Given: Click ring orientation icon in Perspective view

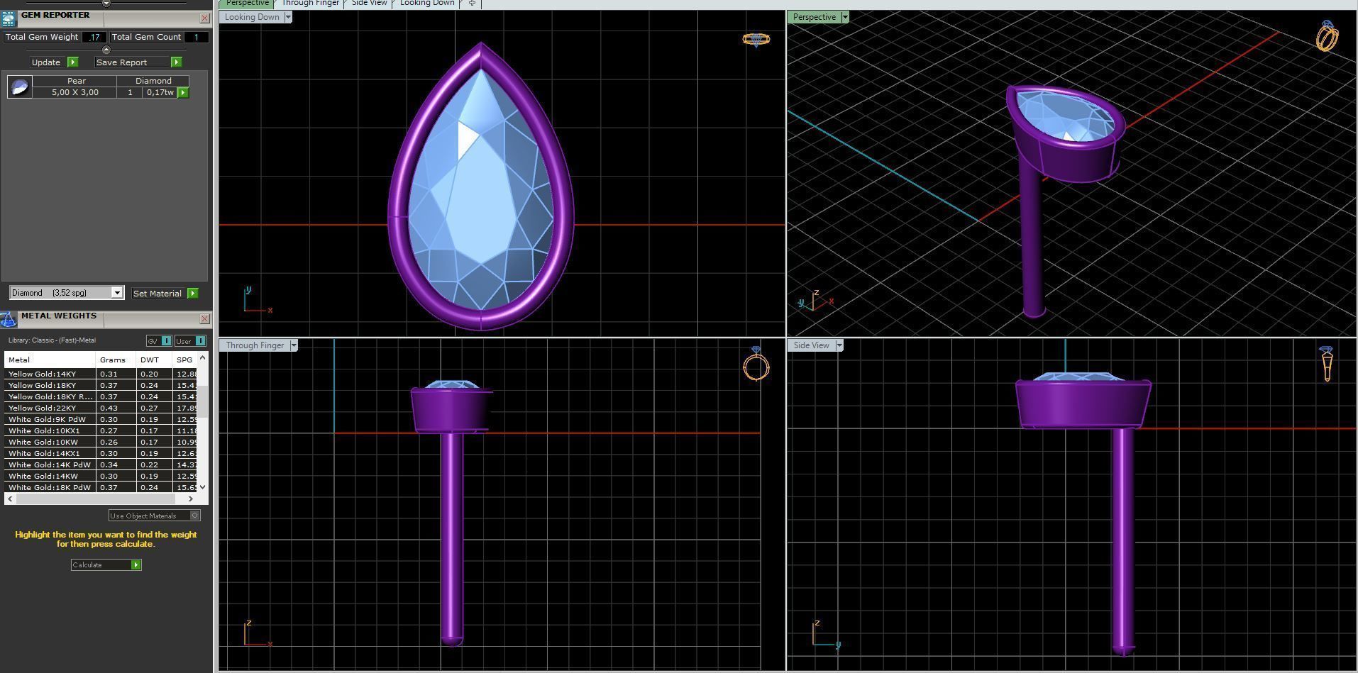Looking at the screenshot, I should [x=1327, y=35].
